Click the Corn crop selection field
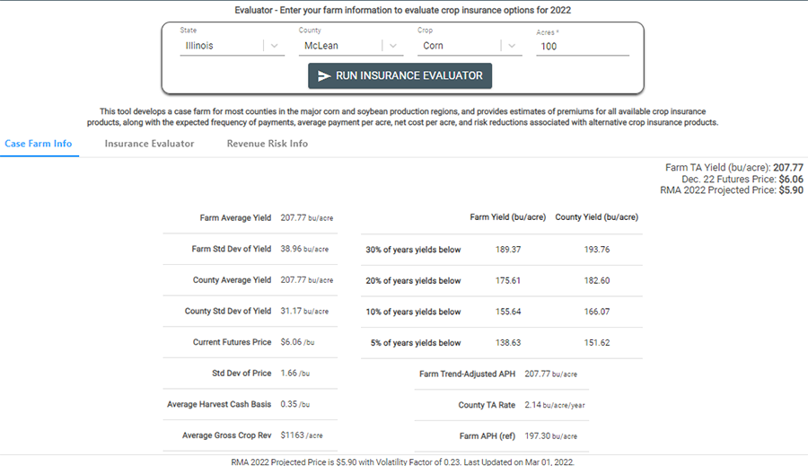The height and width of the screenshot is (466, 808). pyautogui.click(x=458, y=46)
